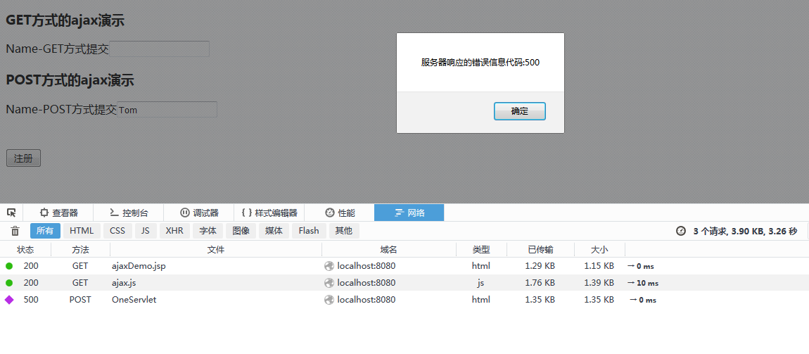Viewport: 809px width, 354px height.
Task: Clear the network log with trash icon
Action: (x=15, y=231)
